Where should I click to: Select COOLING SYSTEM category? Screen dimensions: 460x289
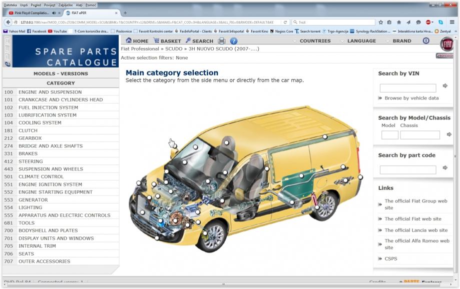point(61,123)
